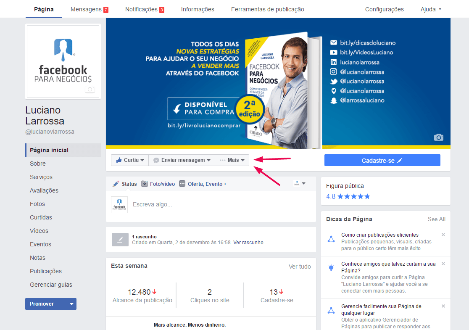The width and height of the screenshot is (469, 330).
Task: Click the Foto/vídeo camera icon
Action: pos(145,184)
